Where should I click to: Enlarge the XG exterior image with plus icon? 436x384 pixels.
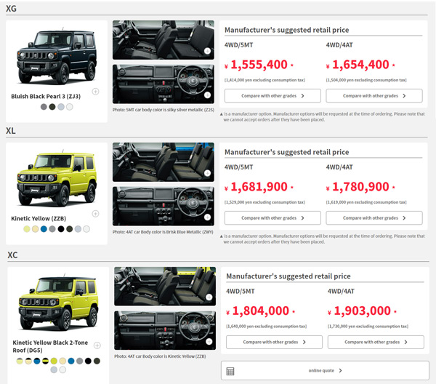coord(95,92)
